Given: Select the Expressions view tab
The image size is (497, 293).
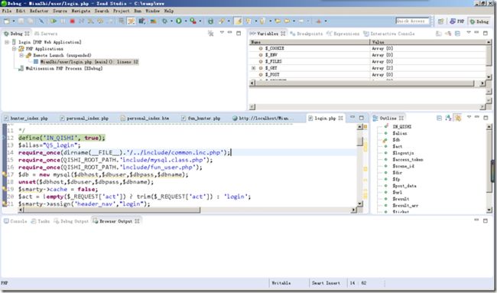Looking at the screenshot, I should tap(343, 34).
